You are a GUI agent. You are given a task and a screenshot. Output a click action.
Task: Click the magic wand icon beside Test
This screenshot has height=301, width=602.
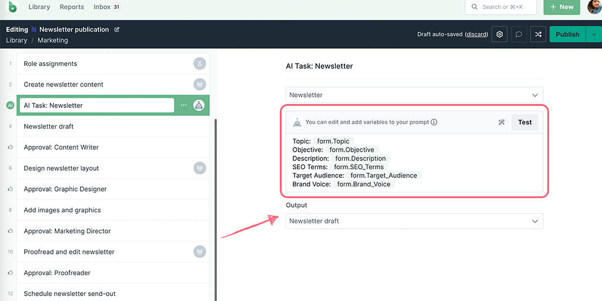(501, 122)
